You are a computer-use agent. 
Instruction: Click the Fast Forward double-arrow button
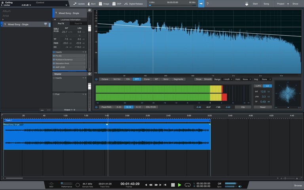pos(156,185)
